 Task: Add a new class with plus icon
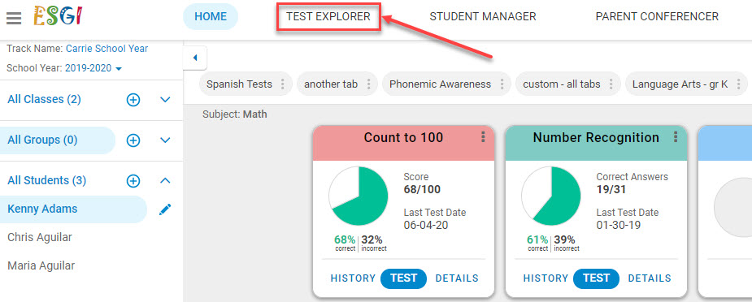(133, 100)
